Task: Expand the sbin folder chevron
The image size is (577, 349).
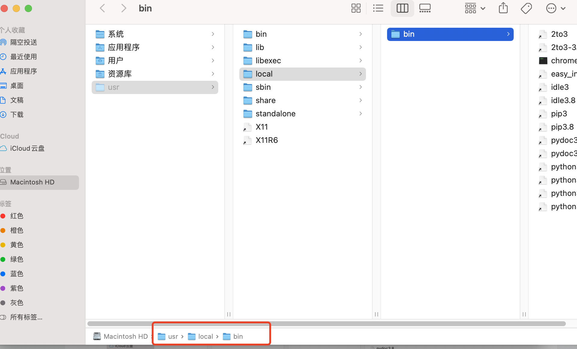Action: (360, 87)
